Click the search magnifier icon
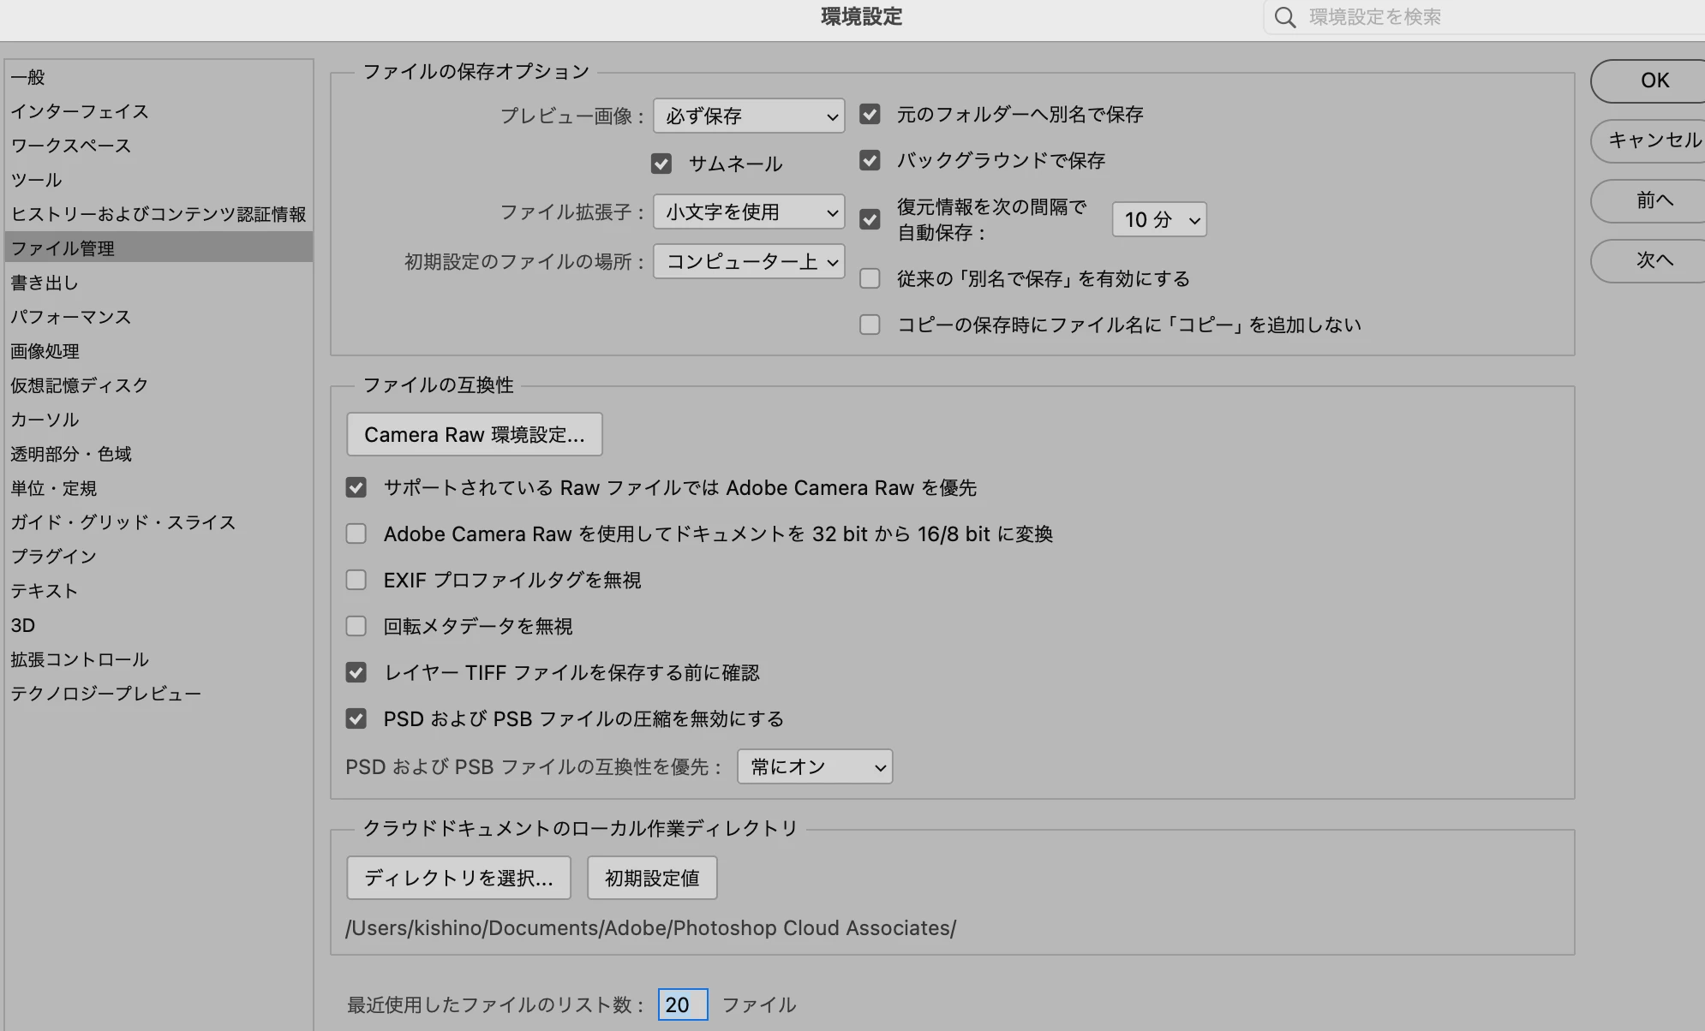This screenshot has width=1705, height=1031. (x=1284, y=18)
